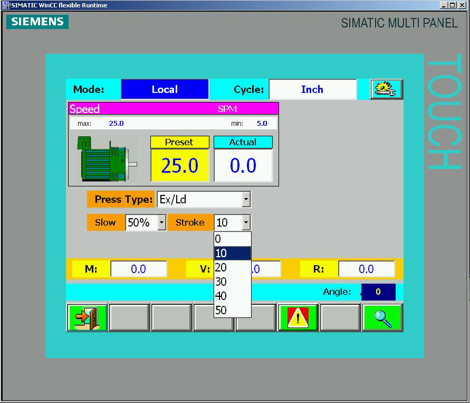The height and width of the screenshot is (403, 470).
Task: Choose 20 from the Stroke list
Action: pos(232,267)
